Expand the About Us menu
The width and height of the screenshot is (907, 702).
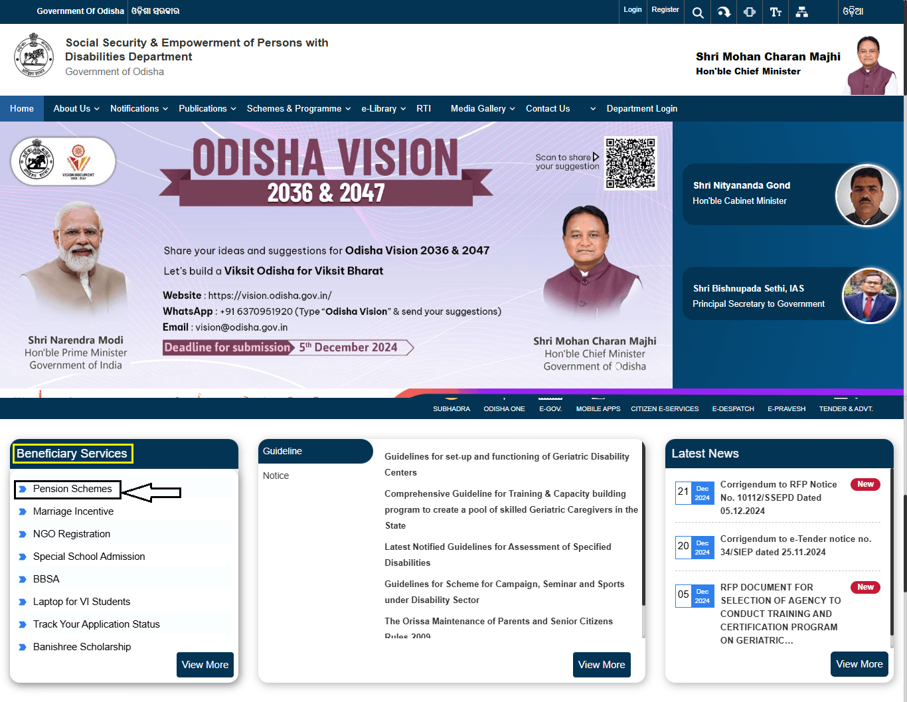click(76, 108)
